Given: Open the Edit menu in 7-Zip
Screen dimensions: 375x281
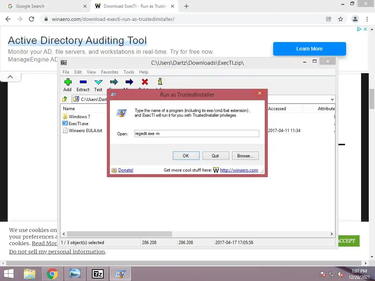Looking at the screenshot, I should pyautogui.click(x=78, y=72).
